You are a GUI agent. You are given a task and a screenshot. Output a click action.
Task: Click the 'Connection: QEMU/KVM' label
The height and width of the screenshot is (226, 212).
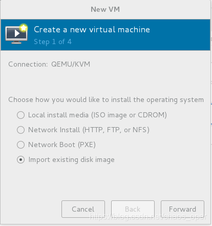click(x=49, y=64)
